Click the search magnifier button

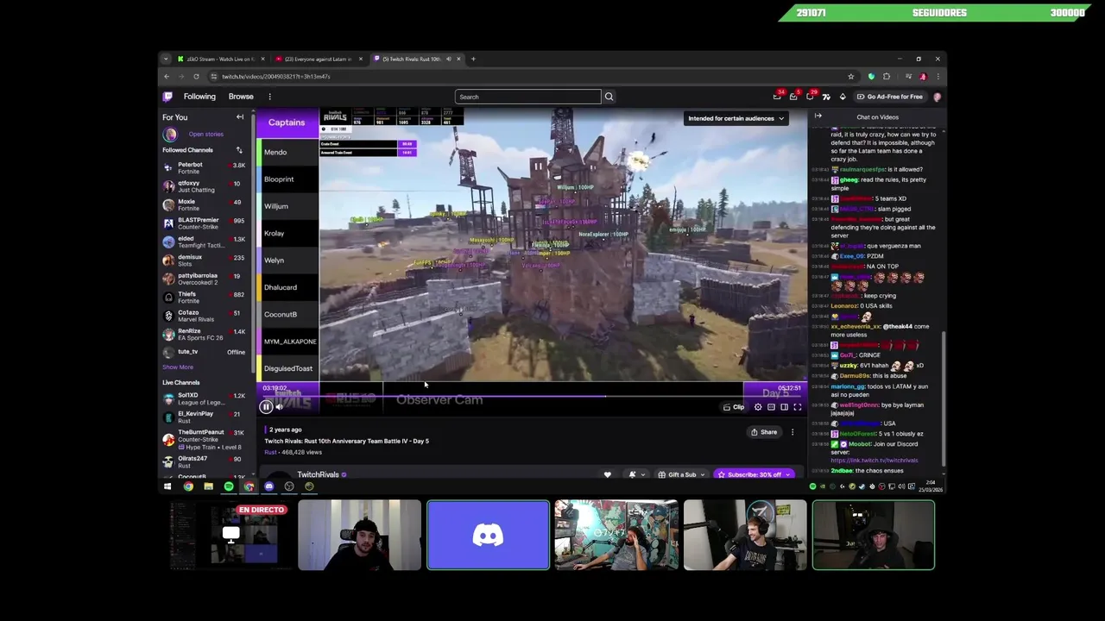609,97
